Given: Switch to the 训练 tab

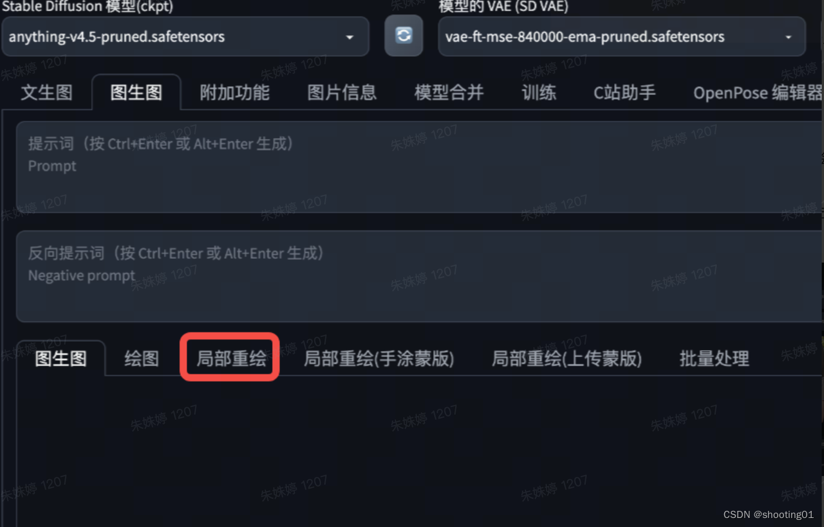Looking at the screenshot, I should (x=539, y=93).
